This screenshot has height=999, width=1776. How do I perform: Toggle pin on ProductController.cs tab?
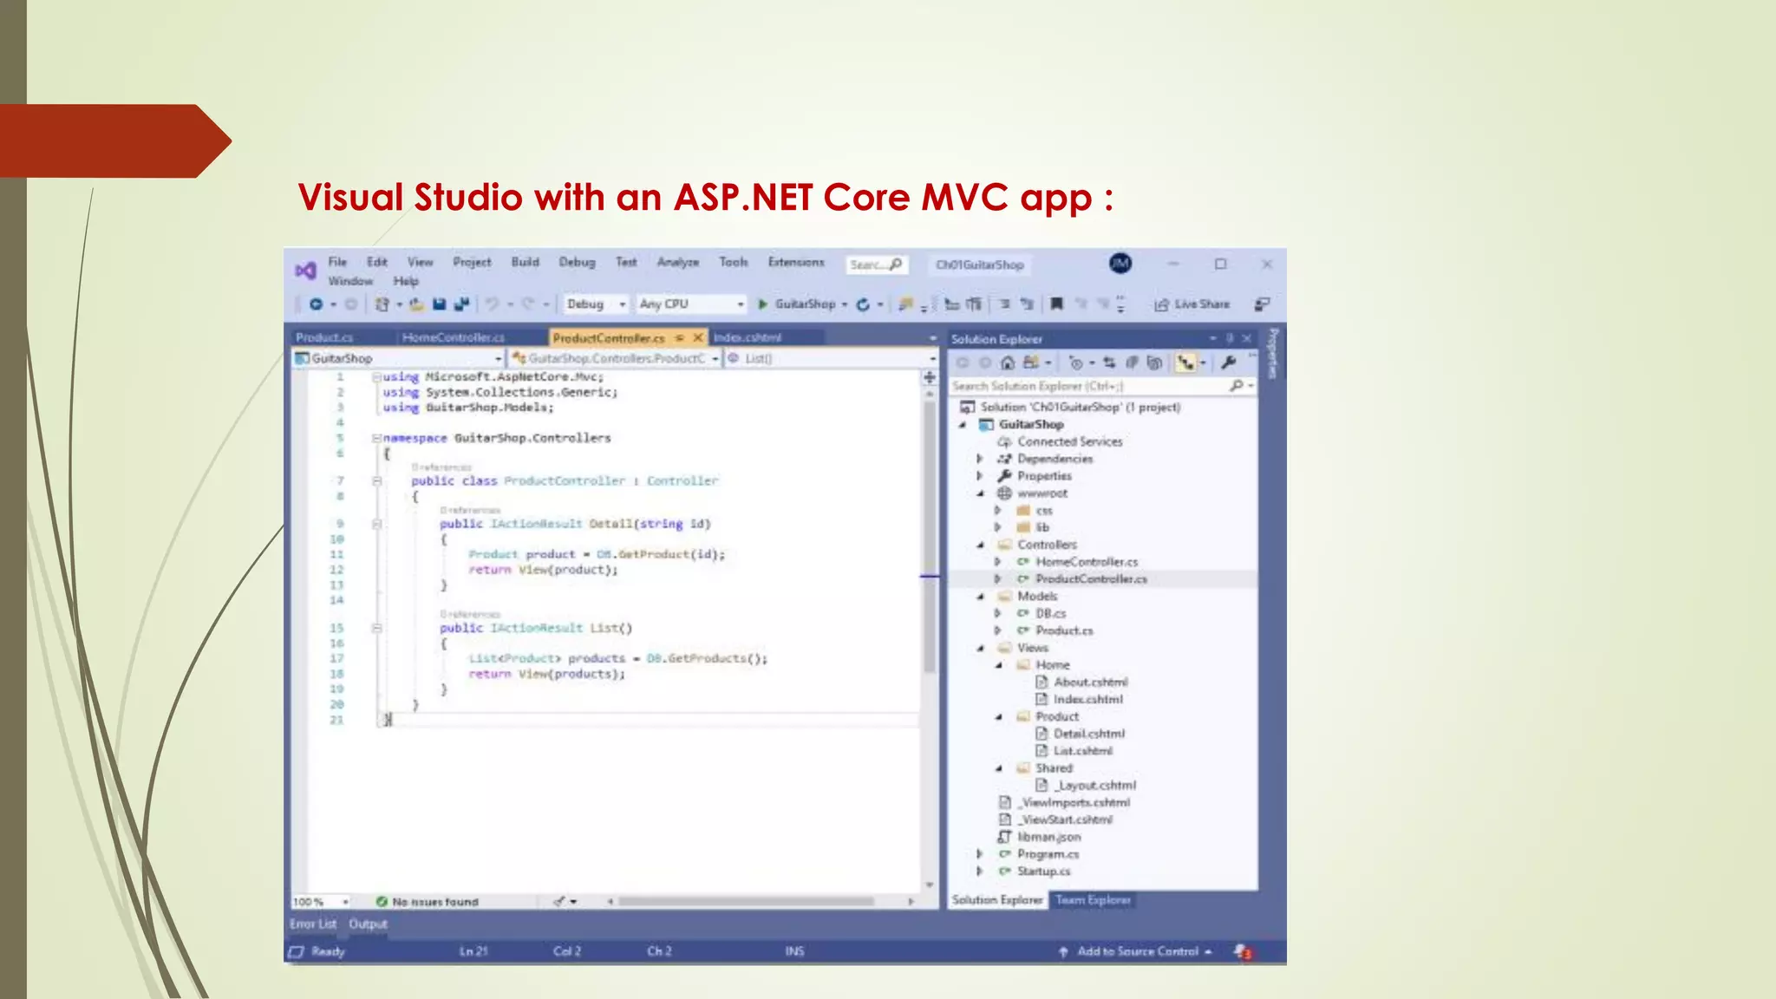680,337
